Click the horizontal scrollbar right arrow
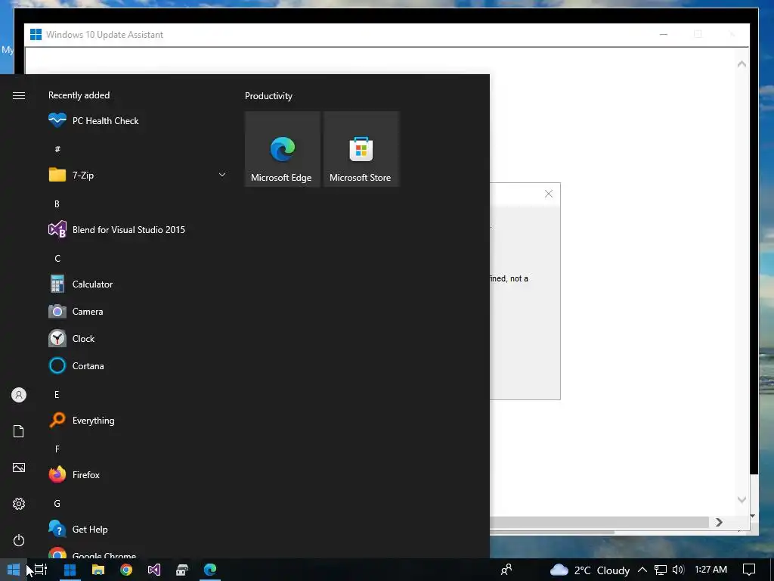 coord(720,522)
